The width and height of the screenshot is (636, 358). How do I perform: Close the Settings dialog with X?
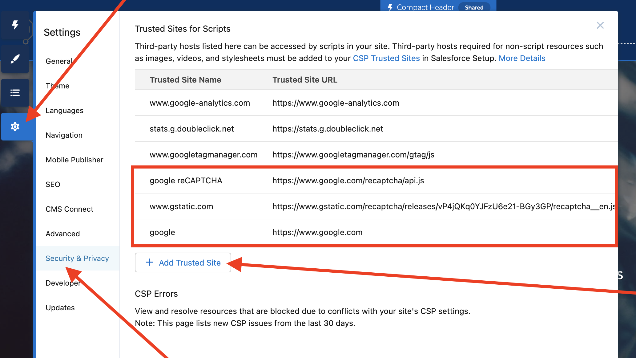click(x=600, y=25)
